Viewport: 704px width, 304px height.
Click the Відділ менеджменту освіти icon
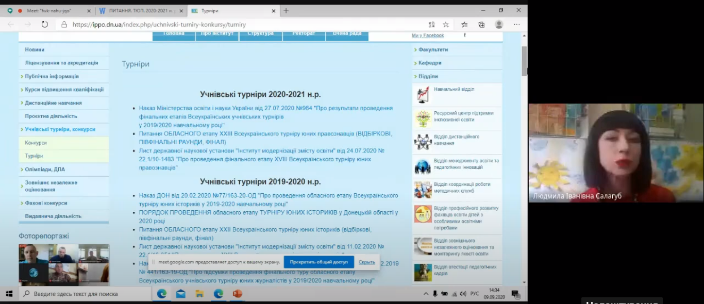[423, 166]
